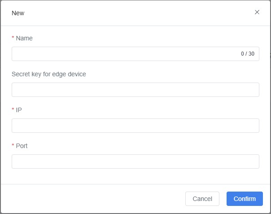The image size is (271, 214).
Task: Click the "0 / 30" character counter
Action: pos(248,54)
